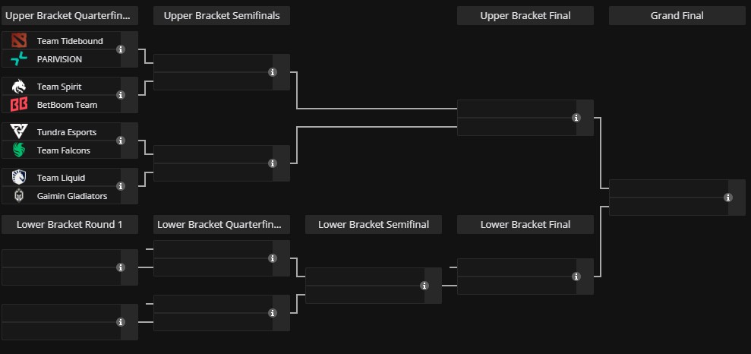Select the Upper Bracket Semifinals header

(x=222, y=16)
